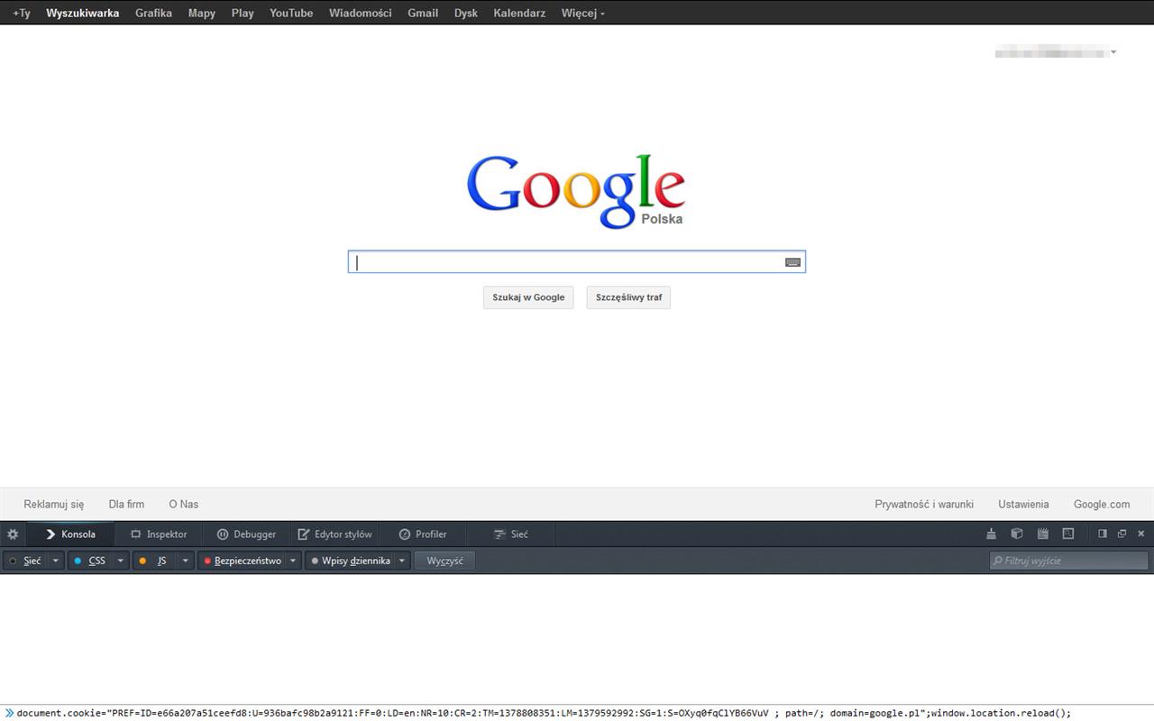This screenshot has width=1154, height=721.
Task: Switch to the Sieć tab in devtools
Action: tap(511, 534)
